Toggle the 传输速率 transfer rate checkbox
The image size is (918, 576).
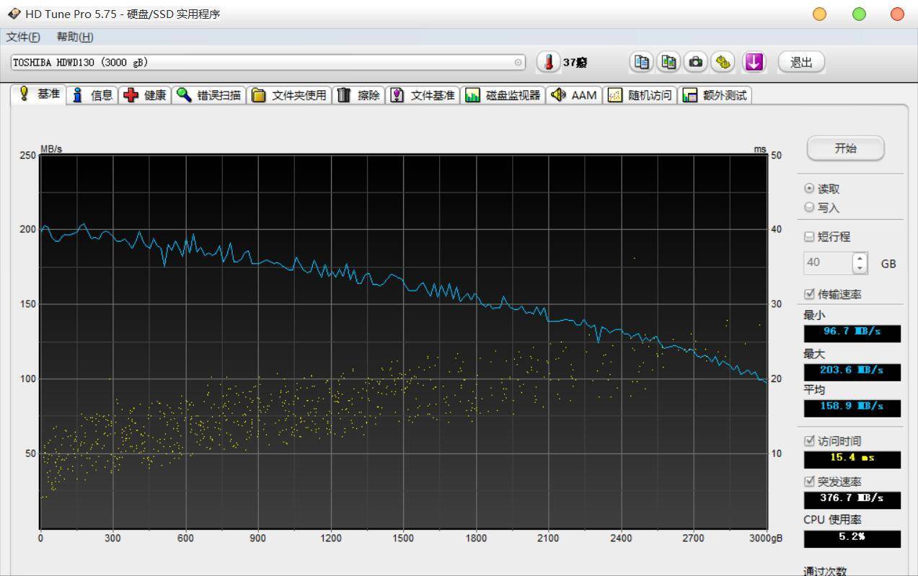[809, 294]
